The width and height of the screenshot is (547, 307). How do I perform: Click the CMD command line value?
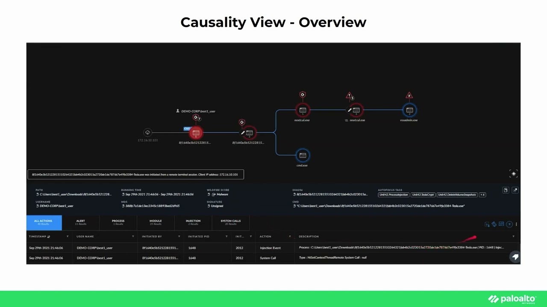[x=380, y=206]
